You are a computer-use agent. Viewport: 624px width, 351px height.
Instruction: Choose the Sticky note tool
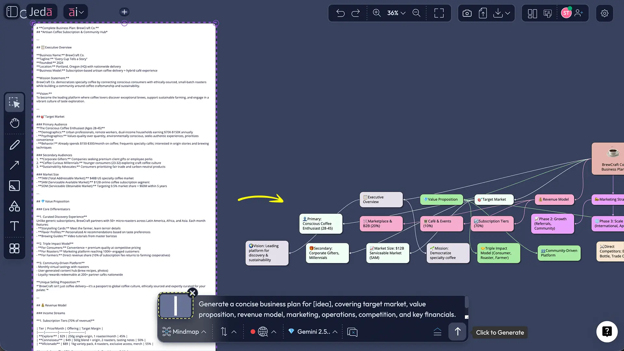15,186
